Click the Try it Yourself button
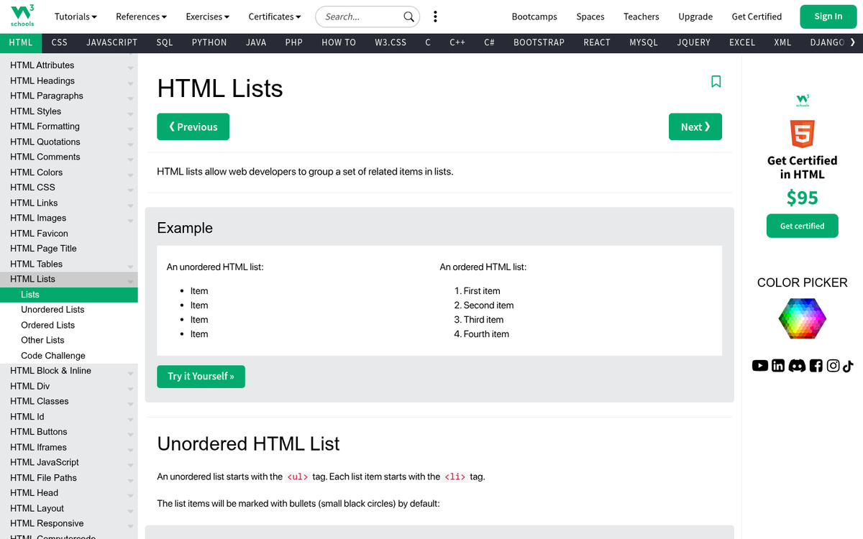Viewport: 863px width, 539px height. pyautogui.click(x=201, y=376)
